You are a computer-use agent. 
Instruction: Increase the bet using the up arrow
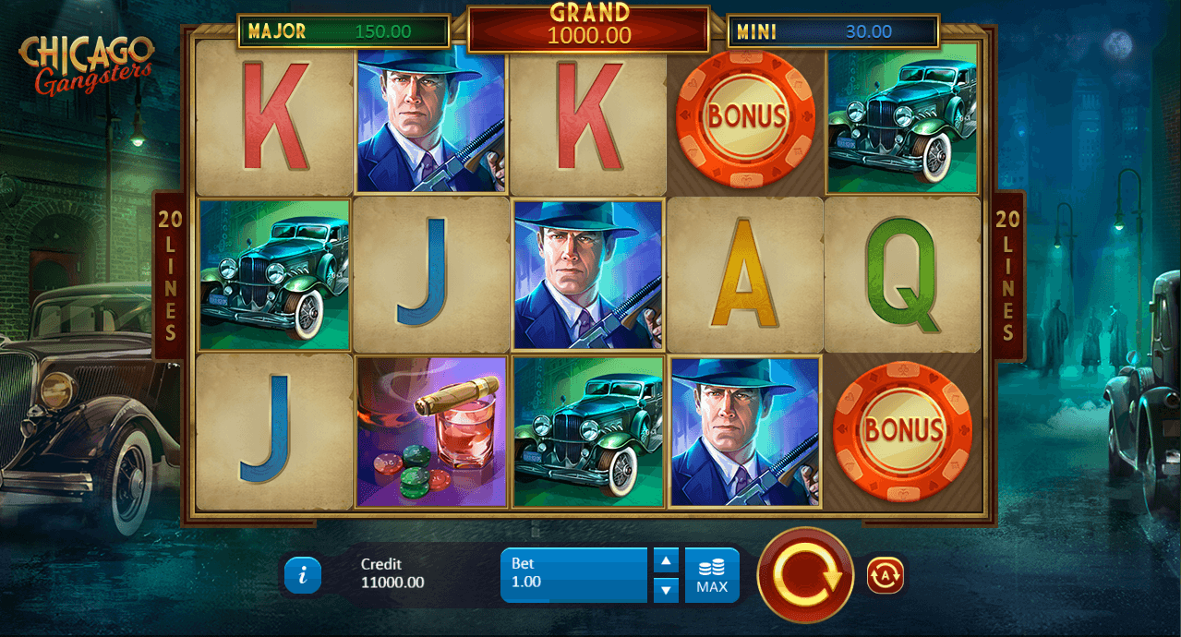tap(666, 560)
